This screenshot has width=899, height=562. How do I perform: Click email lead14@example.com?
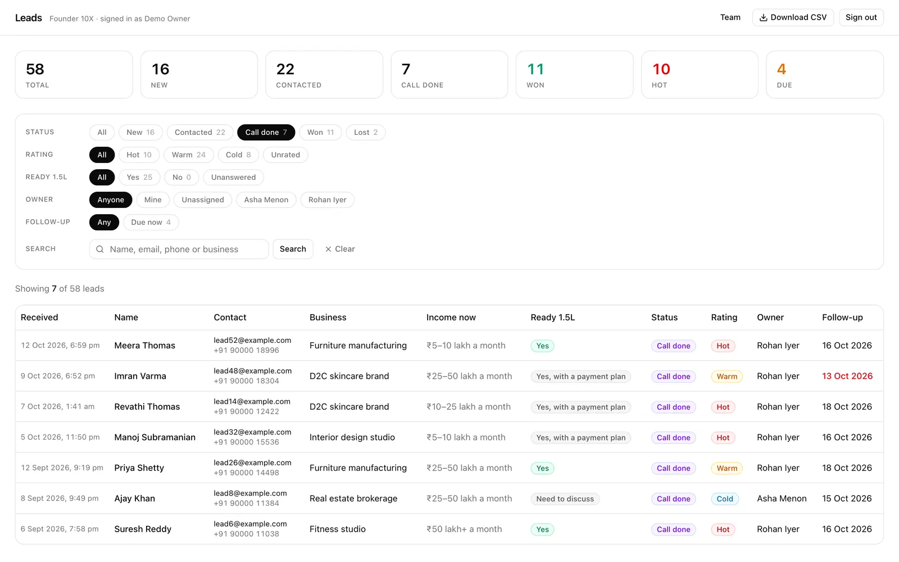click(252, 401)
